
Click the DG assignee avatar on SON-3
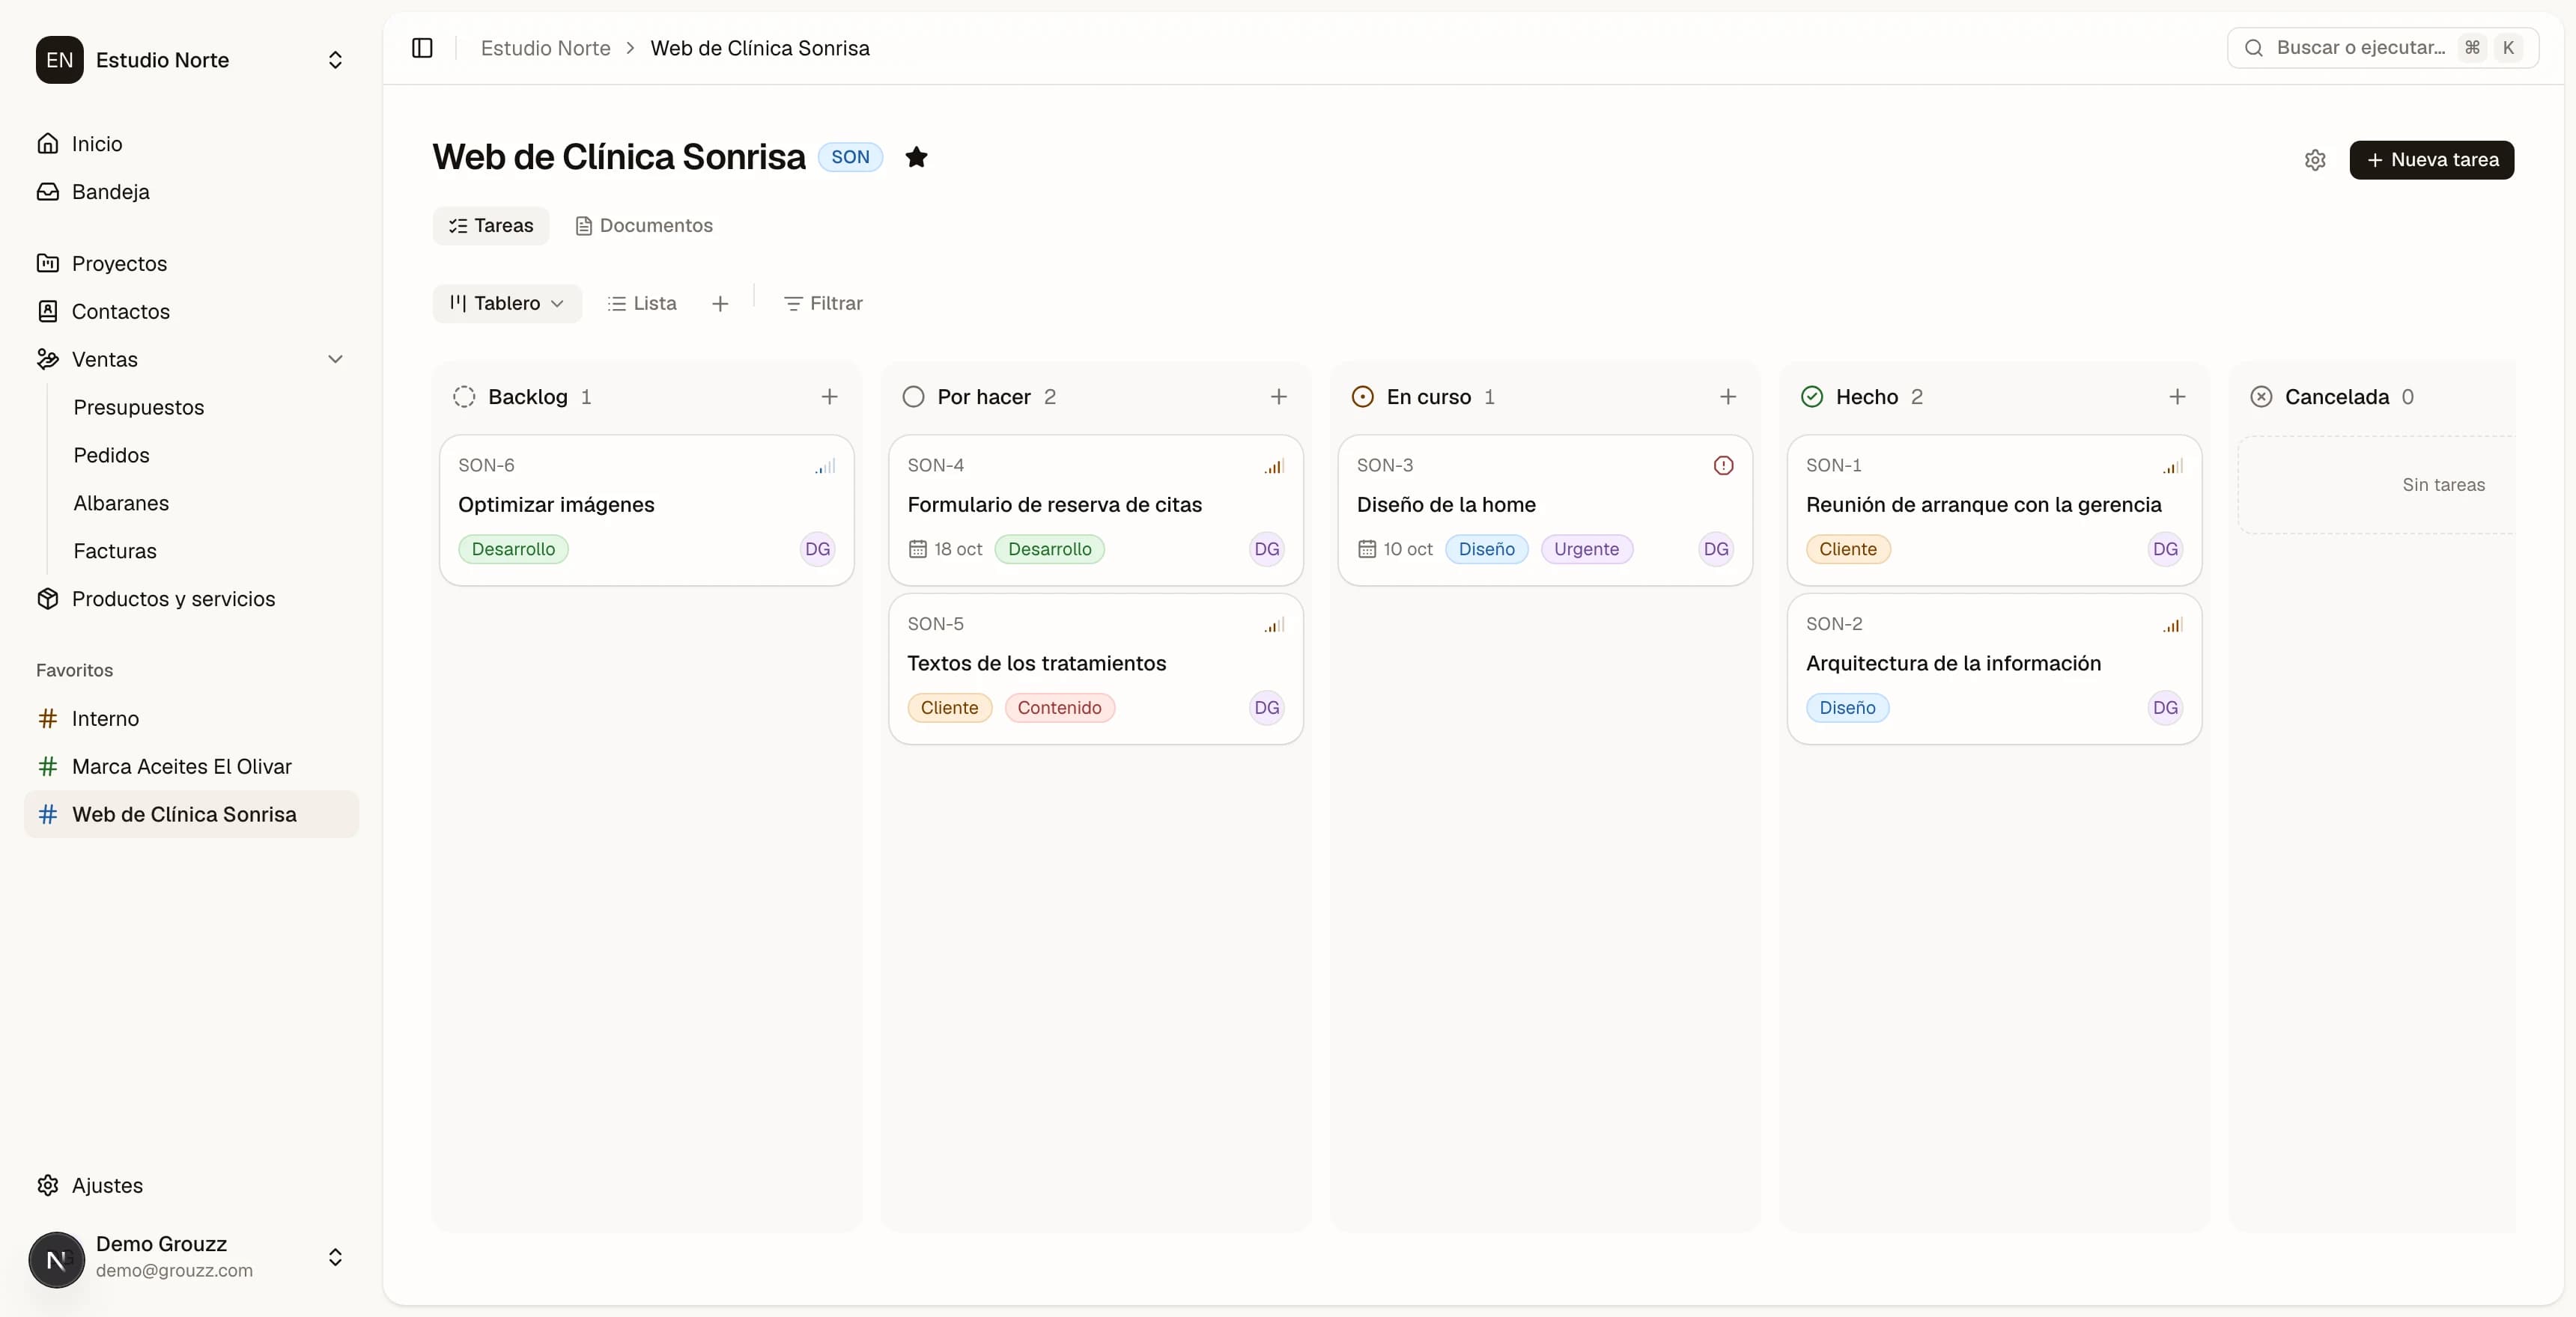point(1716,549)
